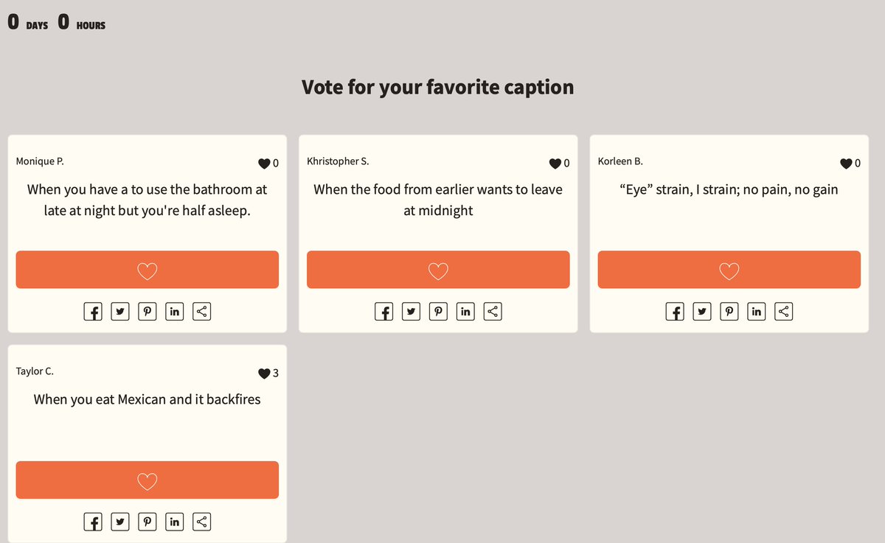Screen dimensions: 885x543
Task: Vote for Korleen B.'s eye strain caption
Action: (729, 270)
